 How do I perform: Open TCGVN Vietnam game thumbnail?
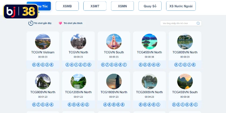coord(43,42)
